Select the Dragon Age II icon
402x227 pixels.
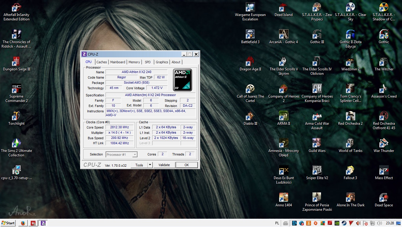pyautogui.click(x=250, y=64)
